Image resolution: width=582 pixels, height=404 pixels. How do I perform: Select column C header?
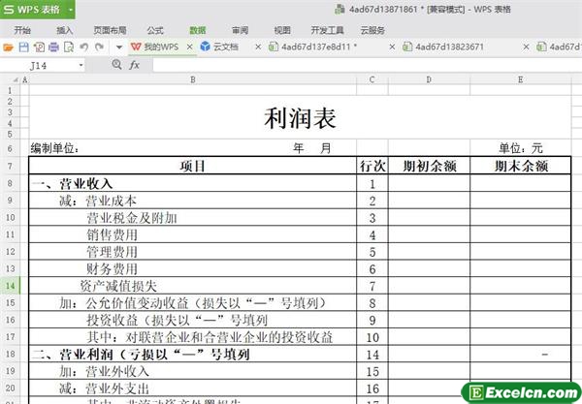(372, 79)
